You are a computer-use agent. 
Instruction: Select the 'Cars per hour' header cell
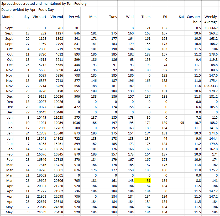(x=193, y=19)
